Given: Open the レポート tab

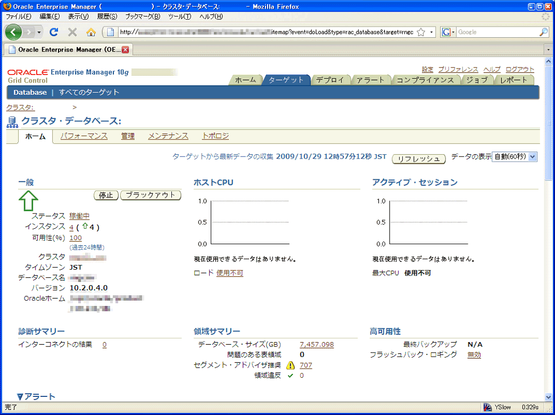Looking at the screenshot, I should (x=513, y=80).
